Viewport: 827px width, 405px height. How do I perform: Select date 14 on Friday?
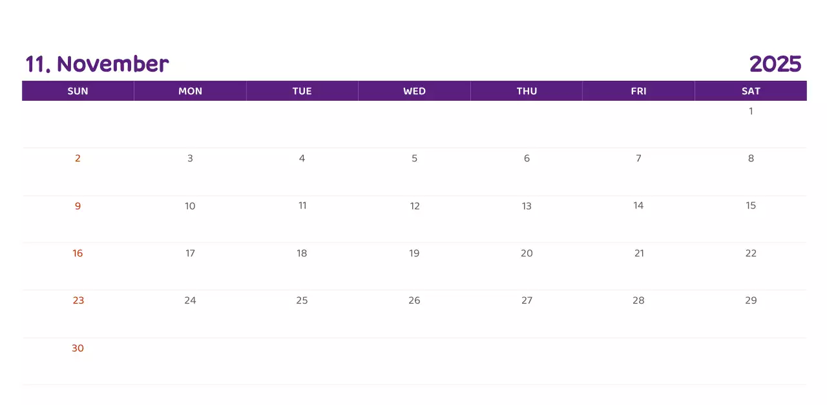(638, 205)
